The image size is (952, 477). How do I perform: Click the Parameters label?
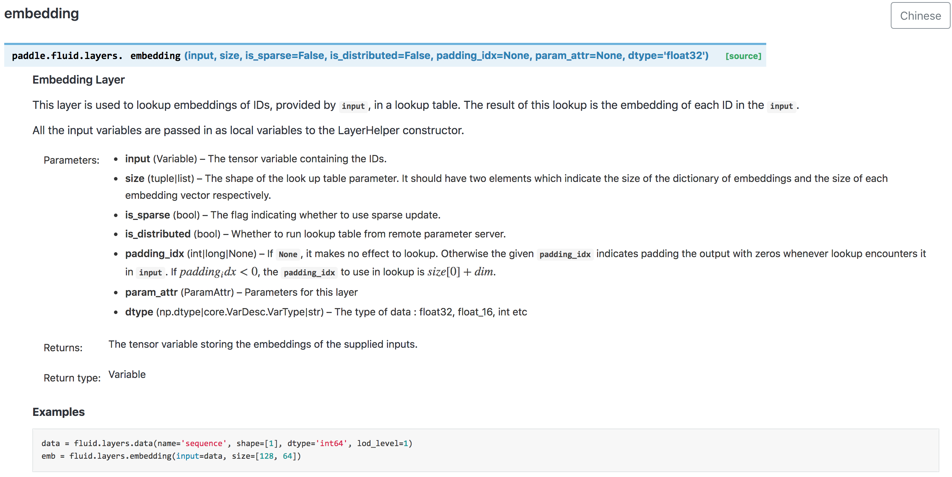tap(71, 161)
